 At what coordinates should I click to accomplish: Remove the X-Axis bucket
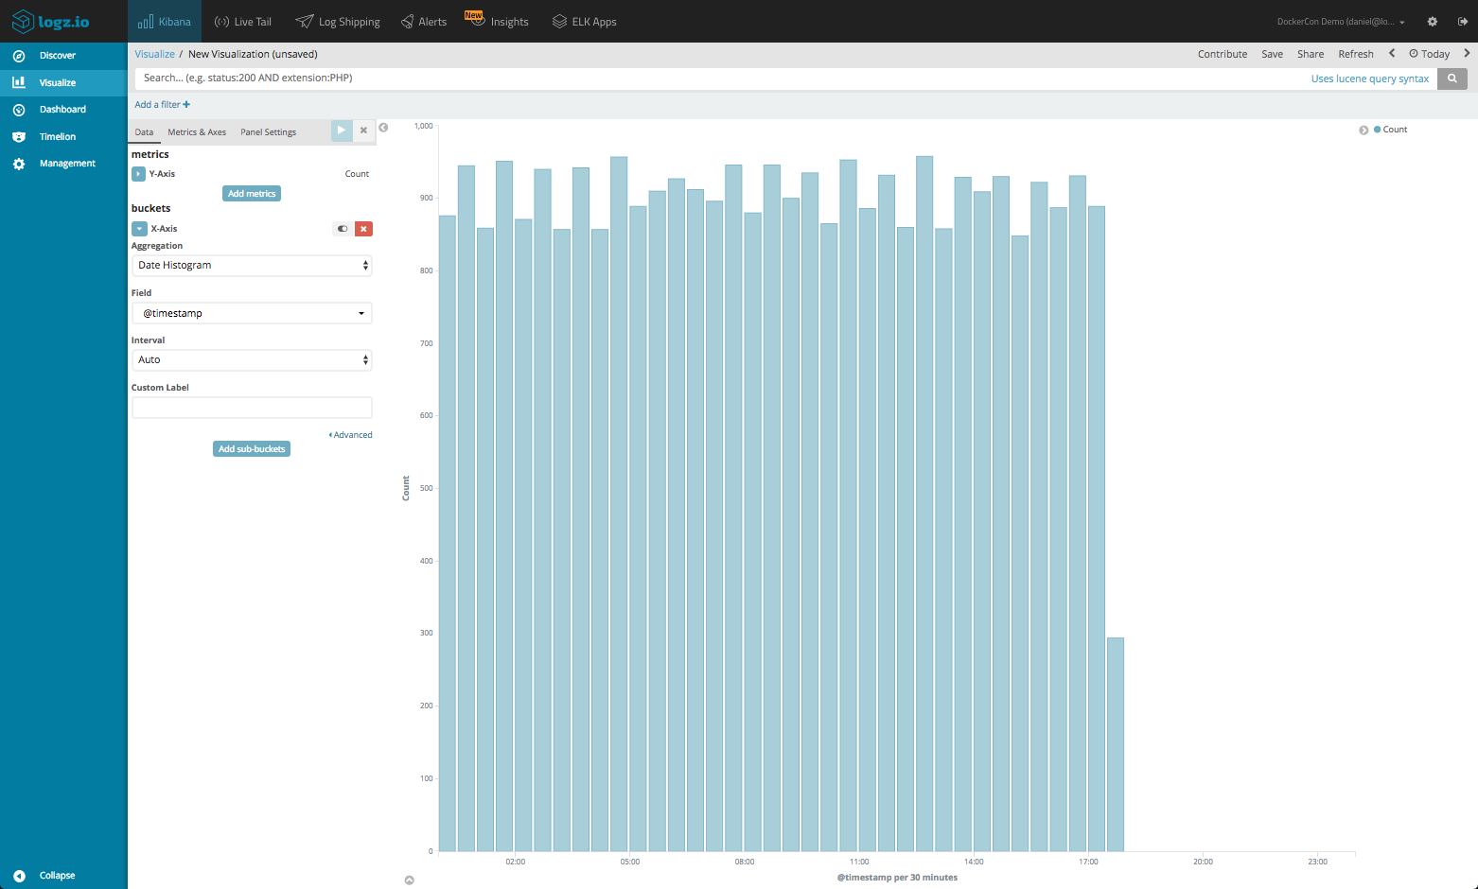click(363, 229)
